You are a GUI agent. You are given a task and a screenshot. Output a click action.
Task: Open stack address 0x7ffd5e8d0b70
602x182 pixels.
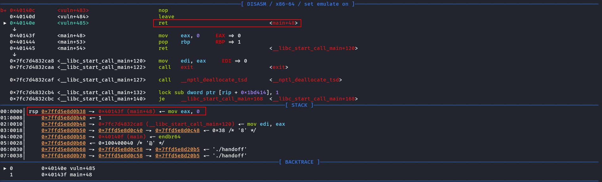63,156
